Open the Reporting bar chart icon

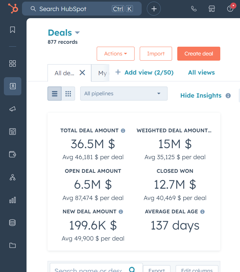13,200
